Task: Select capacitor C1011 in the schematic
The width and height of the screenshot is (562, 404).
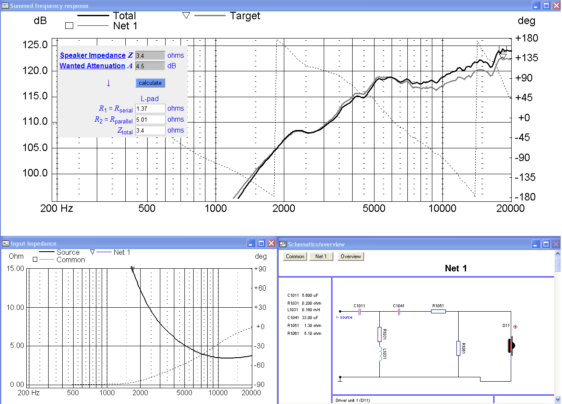Action: pos(360,312)
